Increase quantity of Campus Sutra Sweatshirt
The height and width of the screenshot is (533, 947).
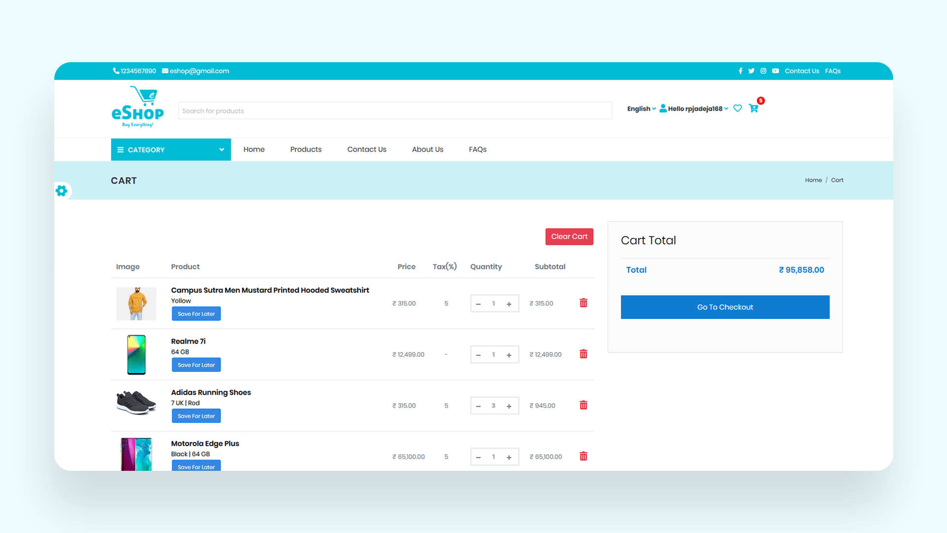point(509,304)
